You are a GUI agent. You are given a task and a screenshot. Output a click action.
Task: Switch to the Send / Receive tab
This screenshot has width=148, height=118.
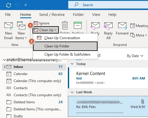[x=52, y=15]
